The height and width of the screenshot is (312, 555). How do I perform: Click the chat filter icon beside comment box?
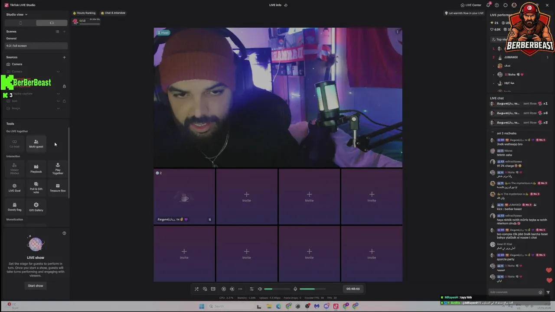pos(548,292)
